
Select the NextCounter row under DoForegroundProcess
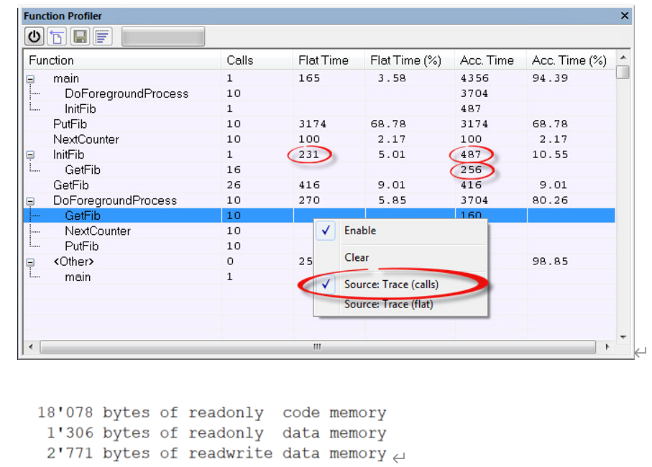(98, 231)
